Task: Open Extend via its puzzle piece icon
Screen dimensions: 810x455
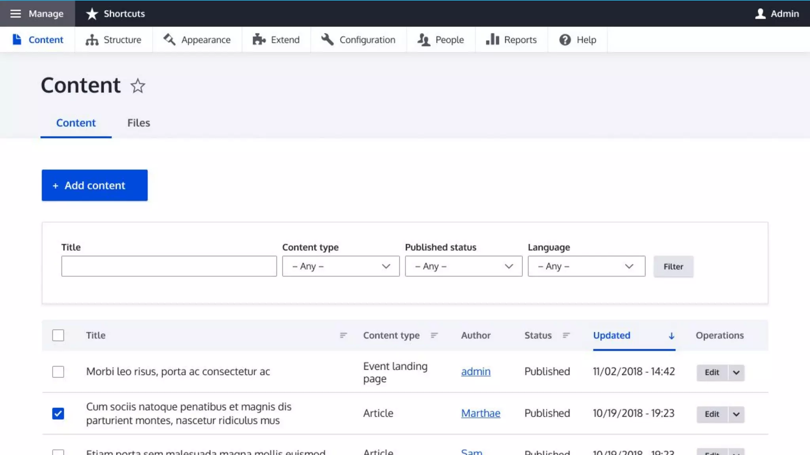Action: 259,39
